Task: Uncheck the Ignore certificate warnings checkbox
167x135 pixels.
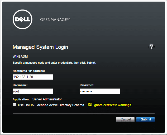Action: coord(90,105)
